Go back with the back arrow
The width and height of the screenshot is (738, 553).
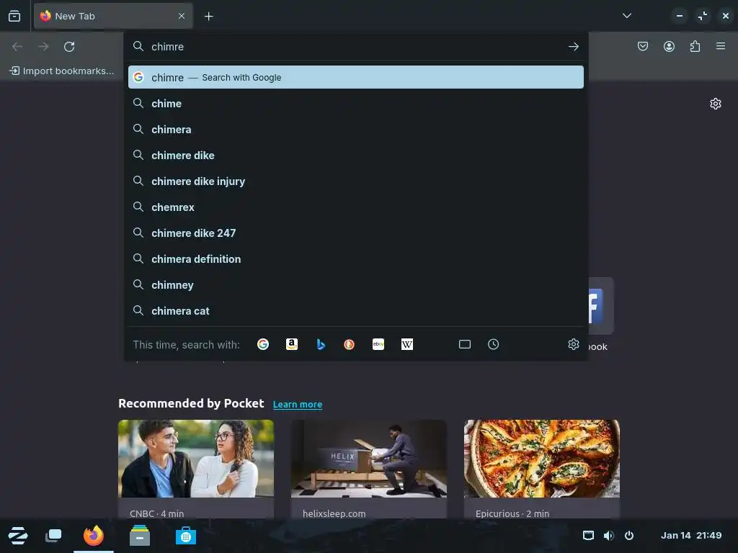coord(17,47)
